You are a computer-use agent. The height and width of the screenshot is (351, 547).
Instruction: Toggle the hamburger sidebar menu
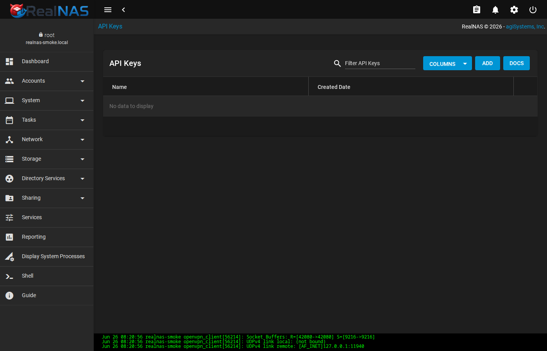tap(108, 10)
